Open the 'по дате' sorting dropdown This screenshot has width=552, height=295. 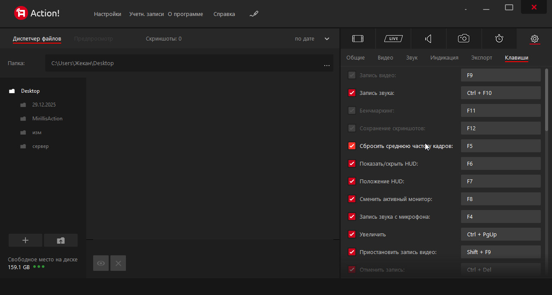326,39
